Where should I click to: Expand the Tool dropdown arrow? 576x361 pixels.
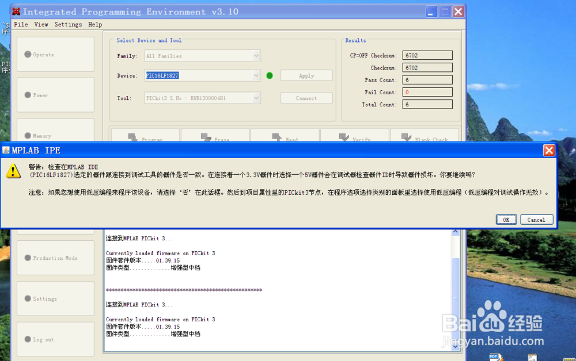(256, 98)
